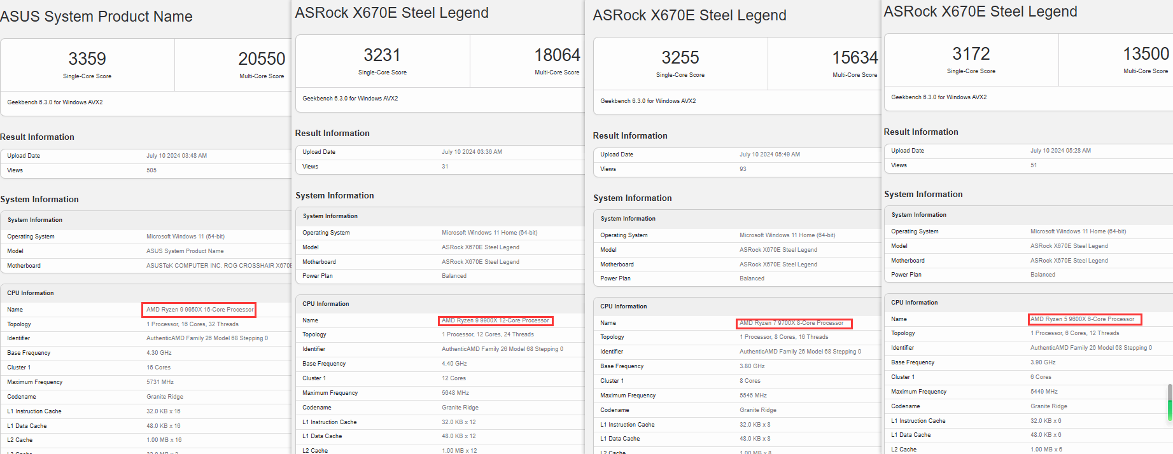Click the Cluster 1 value '6 Cores'
The width and height of the screenshot is (1173, 454).
click(x=1041, y=377)
